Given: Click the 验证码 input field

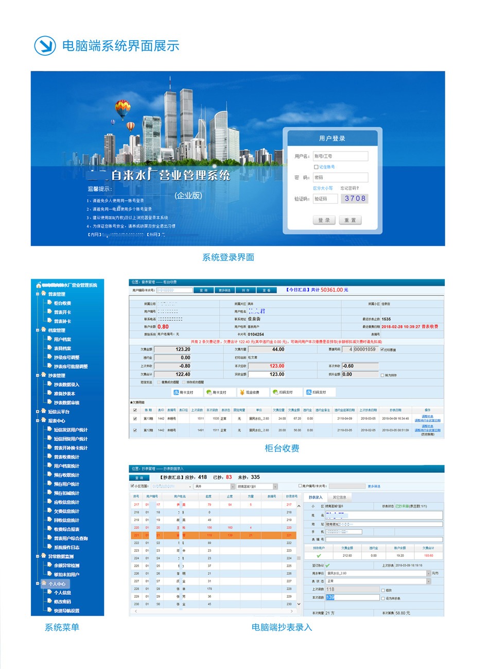Looking at the screenshot, I should click(325, 198).
